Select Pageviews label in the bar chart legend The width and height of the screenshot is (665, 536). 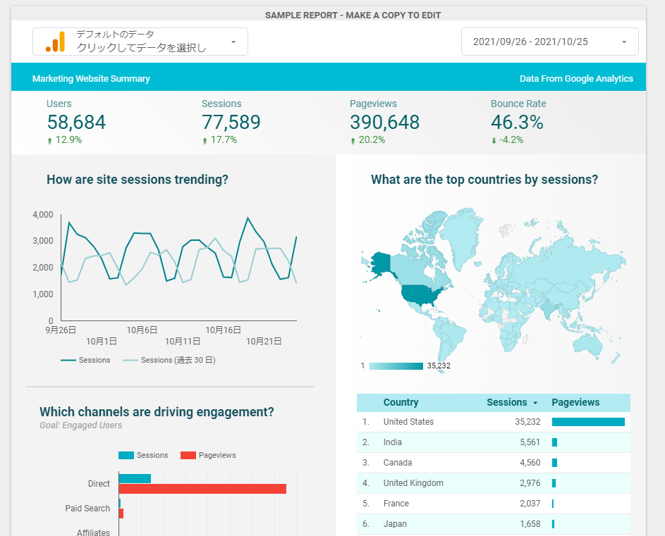coord(217,455)
